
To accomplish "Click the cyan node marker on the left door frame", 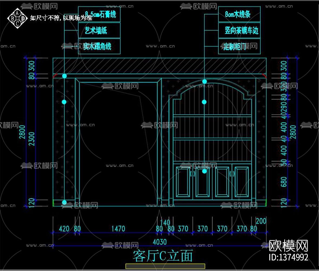I will [x=64, y=101].
